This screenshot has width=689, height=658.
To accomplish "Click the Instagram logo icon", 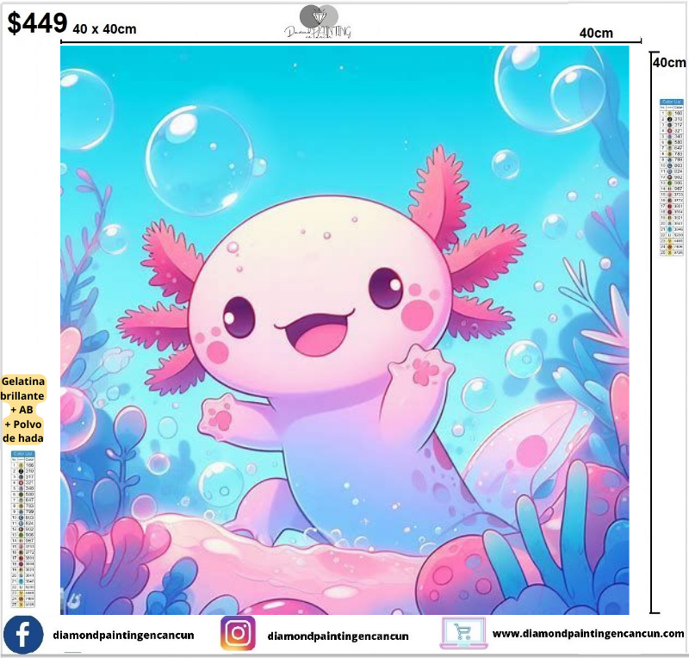I will pos(238,635).
